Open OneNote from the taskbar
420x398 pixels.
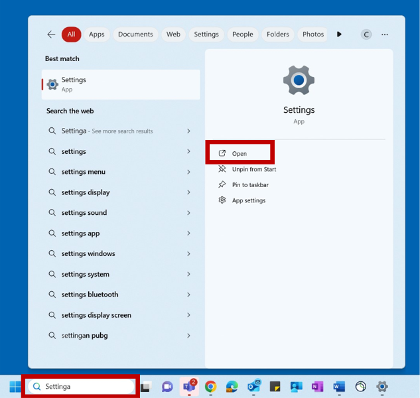coord(318,387)
